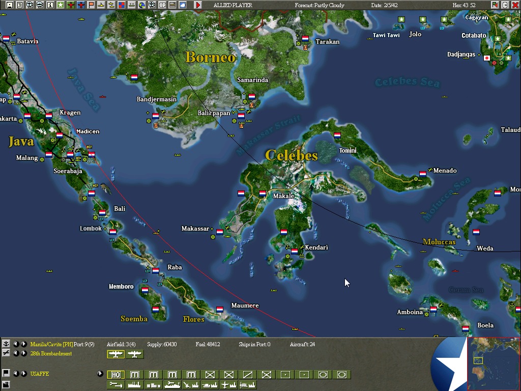The height and width of the screenshot is (391, 521).
Task: Click the diagonal slash cavalry unit icon
Action: point(248,375)
